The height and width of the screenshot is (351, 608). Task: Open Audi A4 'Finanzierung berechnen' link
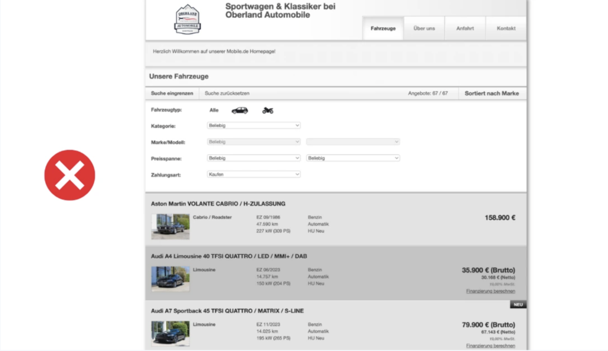click(x=490, y=292)
